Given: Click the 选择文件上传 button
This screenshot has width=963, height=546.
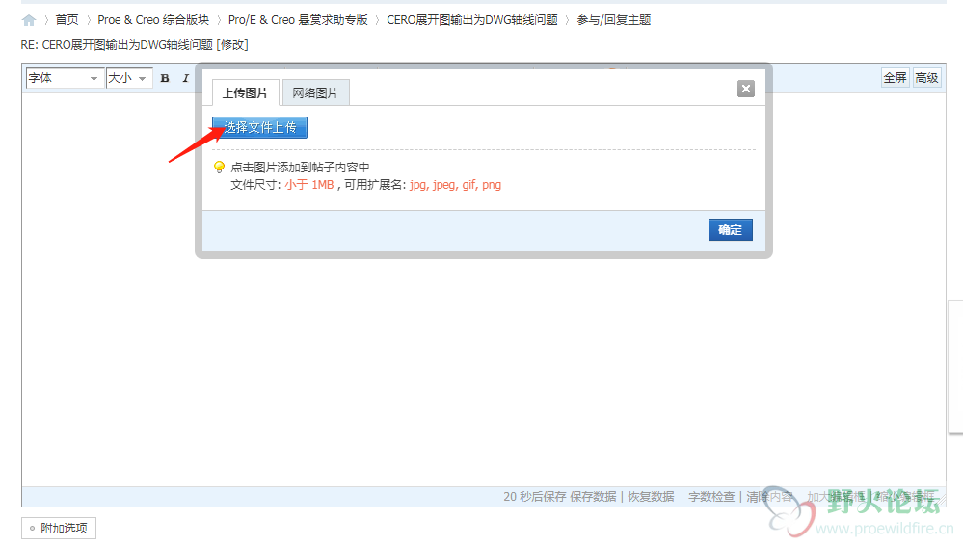Looking at the screenshot, I should [260, 128].
